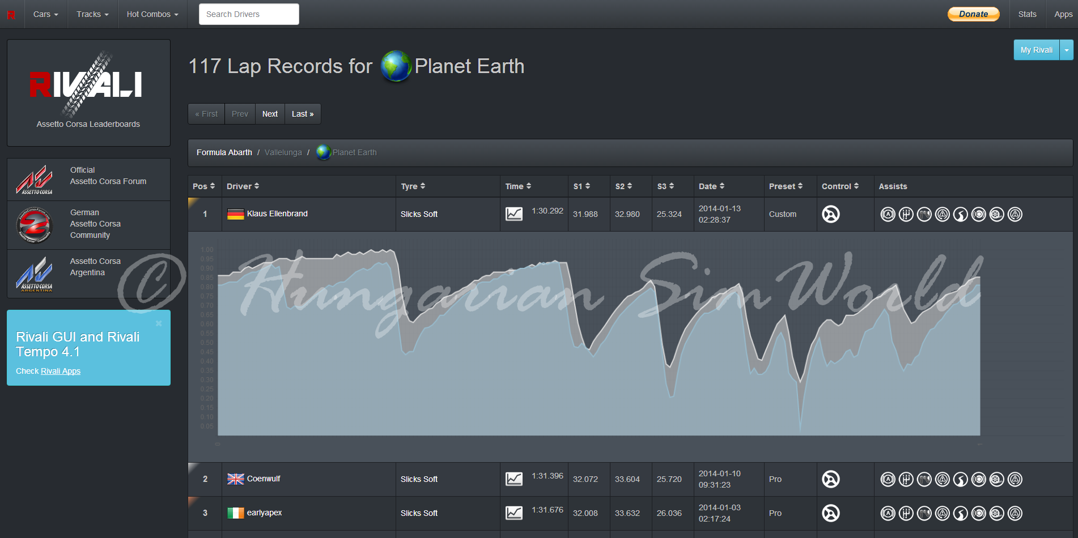Click the Prev pagination button
Viewport: 1078px width, 538px height.
[240, 114]
